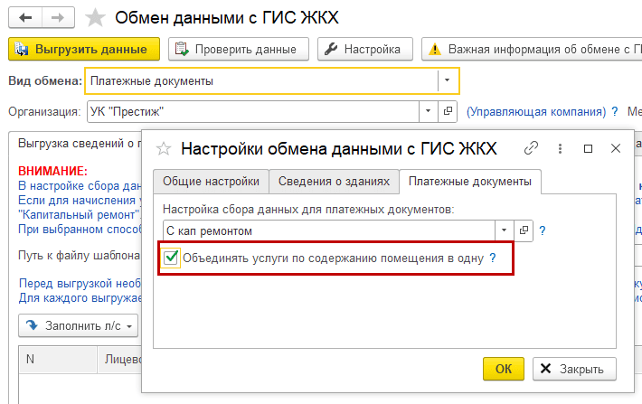Screen dimensions: 642x404
Task: Uncheck the combine maintenance services checkbox
Action: point(172,258)
